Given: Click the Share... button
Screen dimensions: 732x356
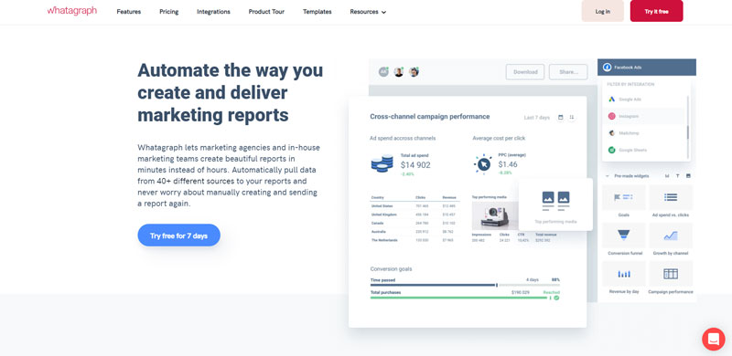Looking at the screenshot, I should (568, 72).
